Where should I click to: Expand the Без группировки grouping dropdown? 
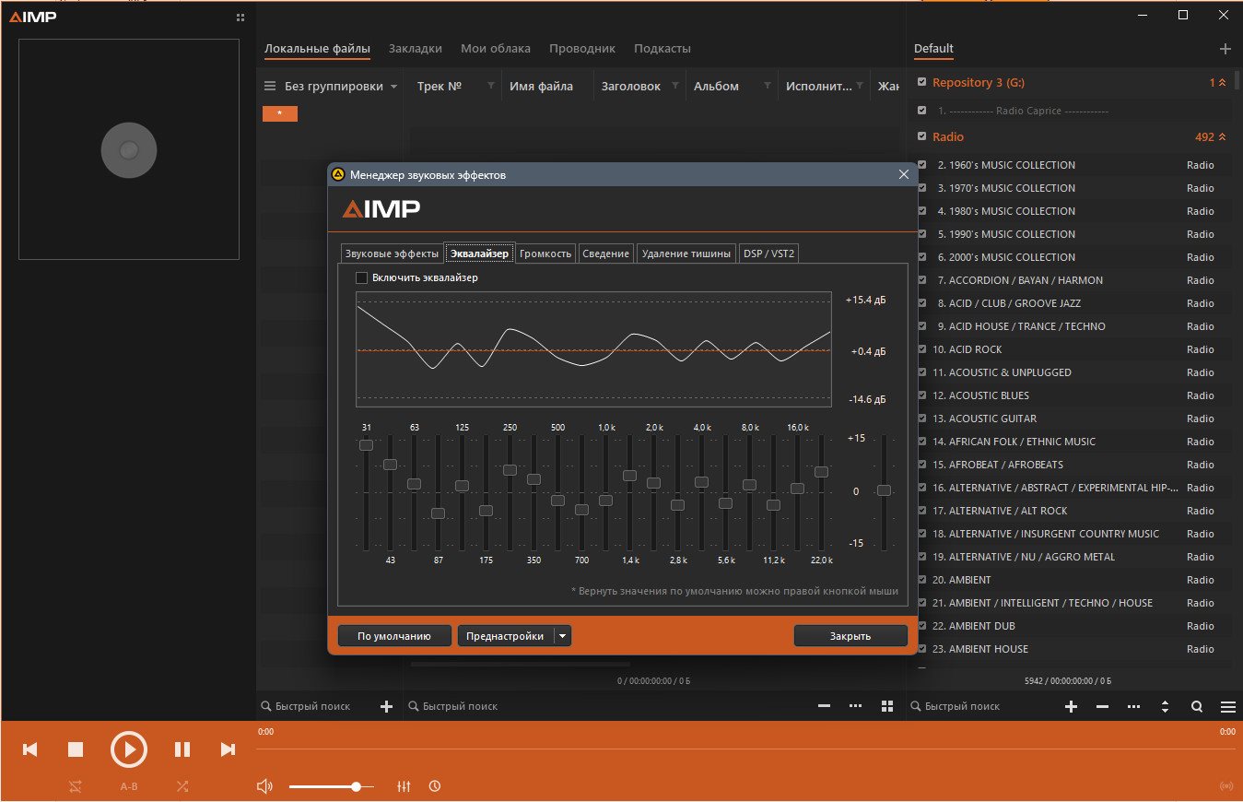(394, 87)
